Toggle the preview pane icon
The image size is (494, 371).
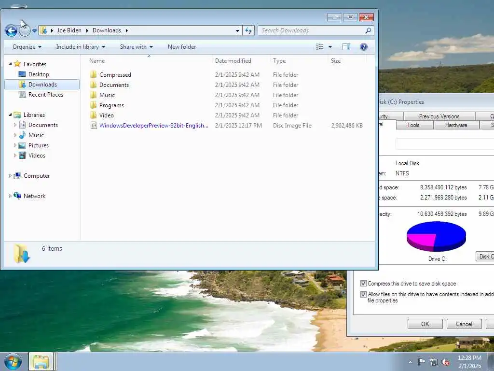pos(346,47)
